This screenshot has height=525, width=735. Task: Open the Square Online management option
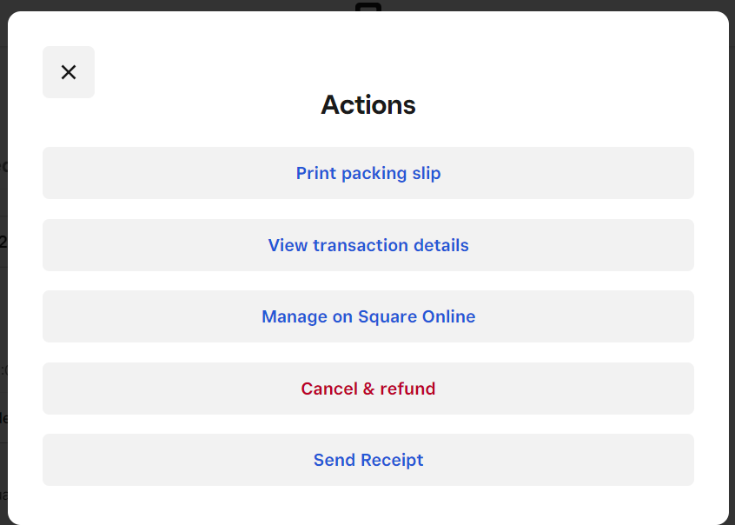click(x=368, y=316)
